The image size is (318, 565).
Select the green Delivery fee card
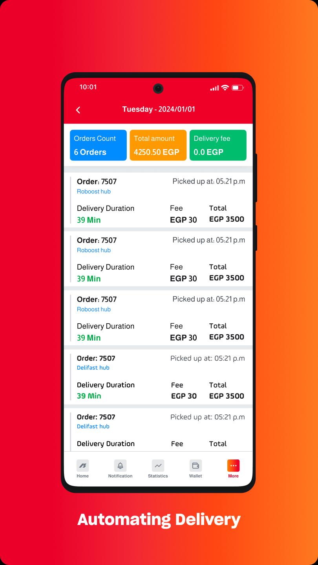pyautogui.click(x=218, y=145)
